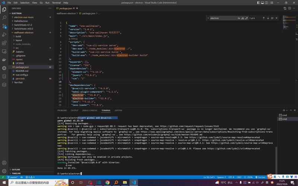The width and height of the screenshot is (298, 186).
Task: Split the editor to the right
Action: [289, 8]
